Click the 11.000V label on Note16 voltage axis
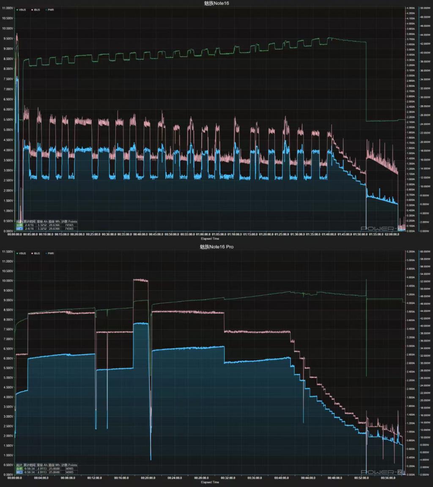Viewport: 433px width, 487px height. pyautogui.click(x=8, y=8)
